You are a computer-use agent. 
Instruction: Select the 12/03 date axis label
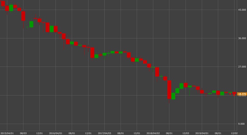pyautogui.click(x=185, y=133)
